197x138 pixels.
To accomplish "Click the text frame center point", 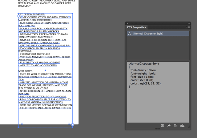I will (x=45, y=70).
